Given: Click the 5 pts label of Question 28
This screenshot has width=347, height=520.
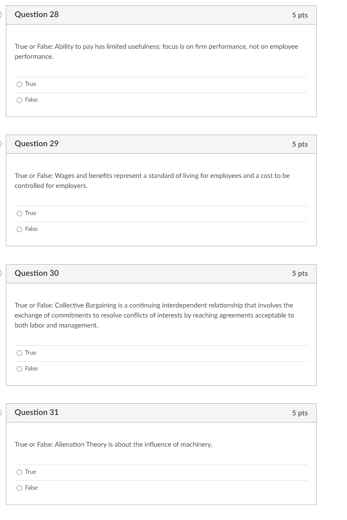Looking at the screenshot, I should point(300,15).
